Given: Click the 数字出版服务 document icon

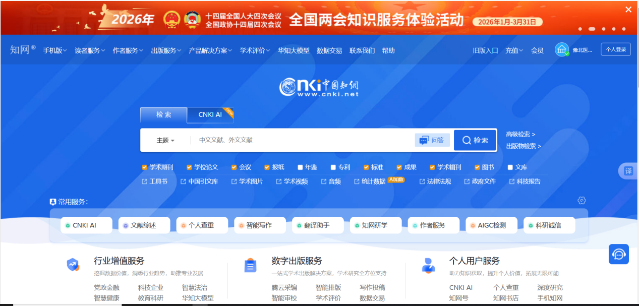Looking at the screenshot, I should pyautogui.click(x=250, y=266).
